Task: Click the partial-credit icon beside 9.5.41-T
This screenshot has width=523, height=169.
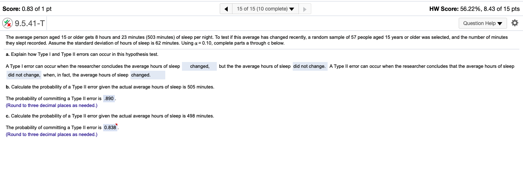Action: coord(7,24)
